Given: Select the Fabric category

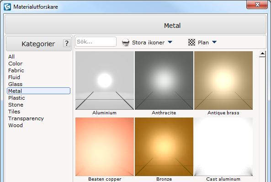Looking at the screenshot, I should [x=16, y=70].
